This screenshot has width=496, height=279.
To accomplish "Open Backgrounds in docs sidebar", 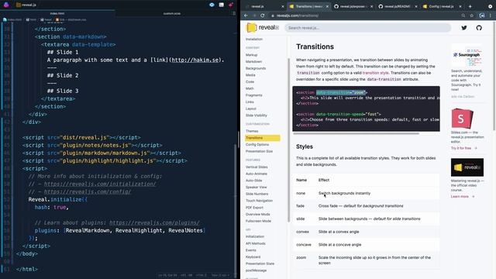I will pos(256,68).
